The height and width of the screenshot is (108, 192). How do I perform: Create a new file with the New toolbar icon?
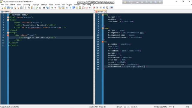(2, 7)
